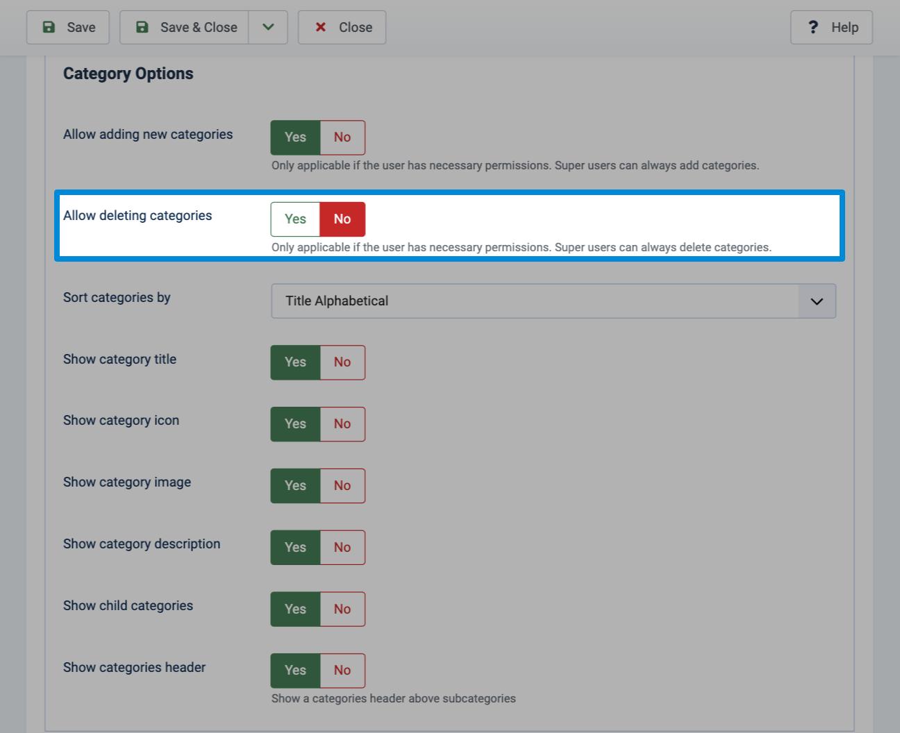Choose No for Show category description
The image size is (900, 733).
tap(342, 548)
